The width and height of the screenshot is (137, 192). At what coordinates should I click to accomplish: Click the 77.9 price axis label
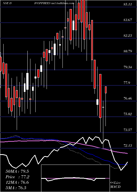pos(127,83)
